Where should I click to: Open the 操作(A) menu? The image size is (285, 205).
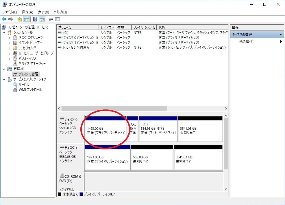pyautogui.click(x=27, y=12)
